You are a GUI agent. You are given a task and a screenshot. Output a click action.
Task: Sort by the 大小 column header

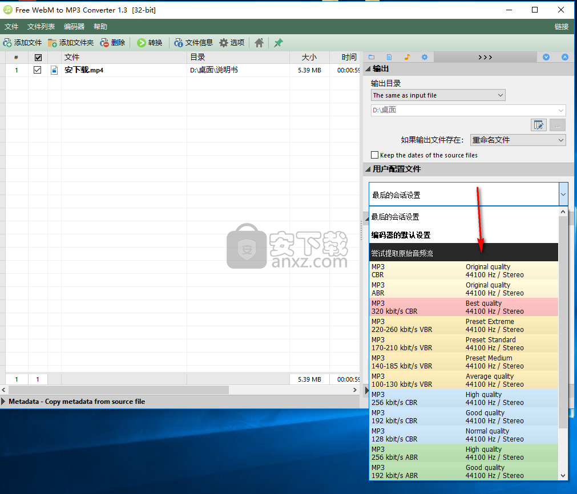click(x=309, y=58)
